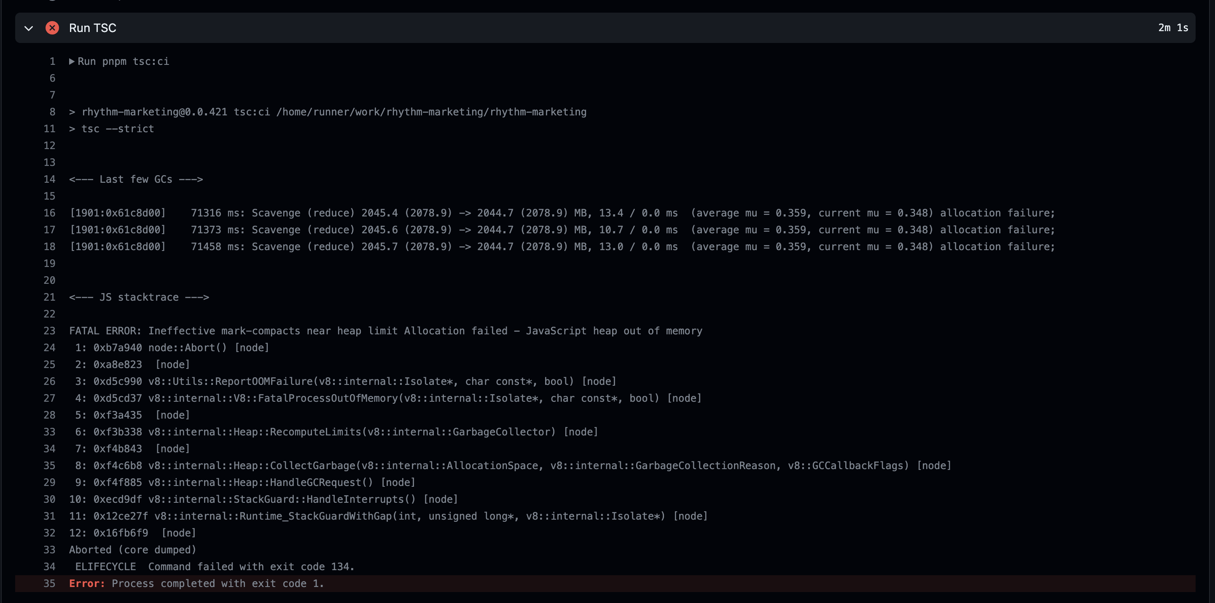Select line 14 "Last few GCs" header
The image size is (1215, 603).
click(x=135, y=179)
